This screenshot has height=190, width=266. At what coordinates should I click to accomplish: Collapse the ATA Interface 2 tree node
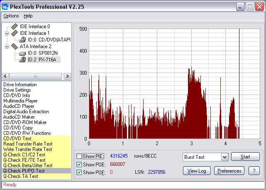click(7, 46)
